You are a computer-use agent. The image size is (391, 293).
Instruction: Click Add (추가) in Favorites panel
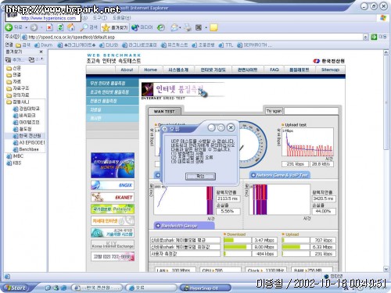pos(14,59)
